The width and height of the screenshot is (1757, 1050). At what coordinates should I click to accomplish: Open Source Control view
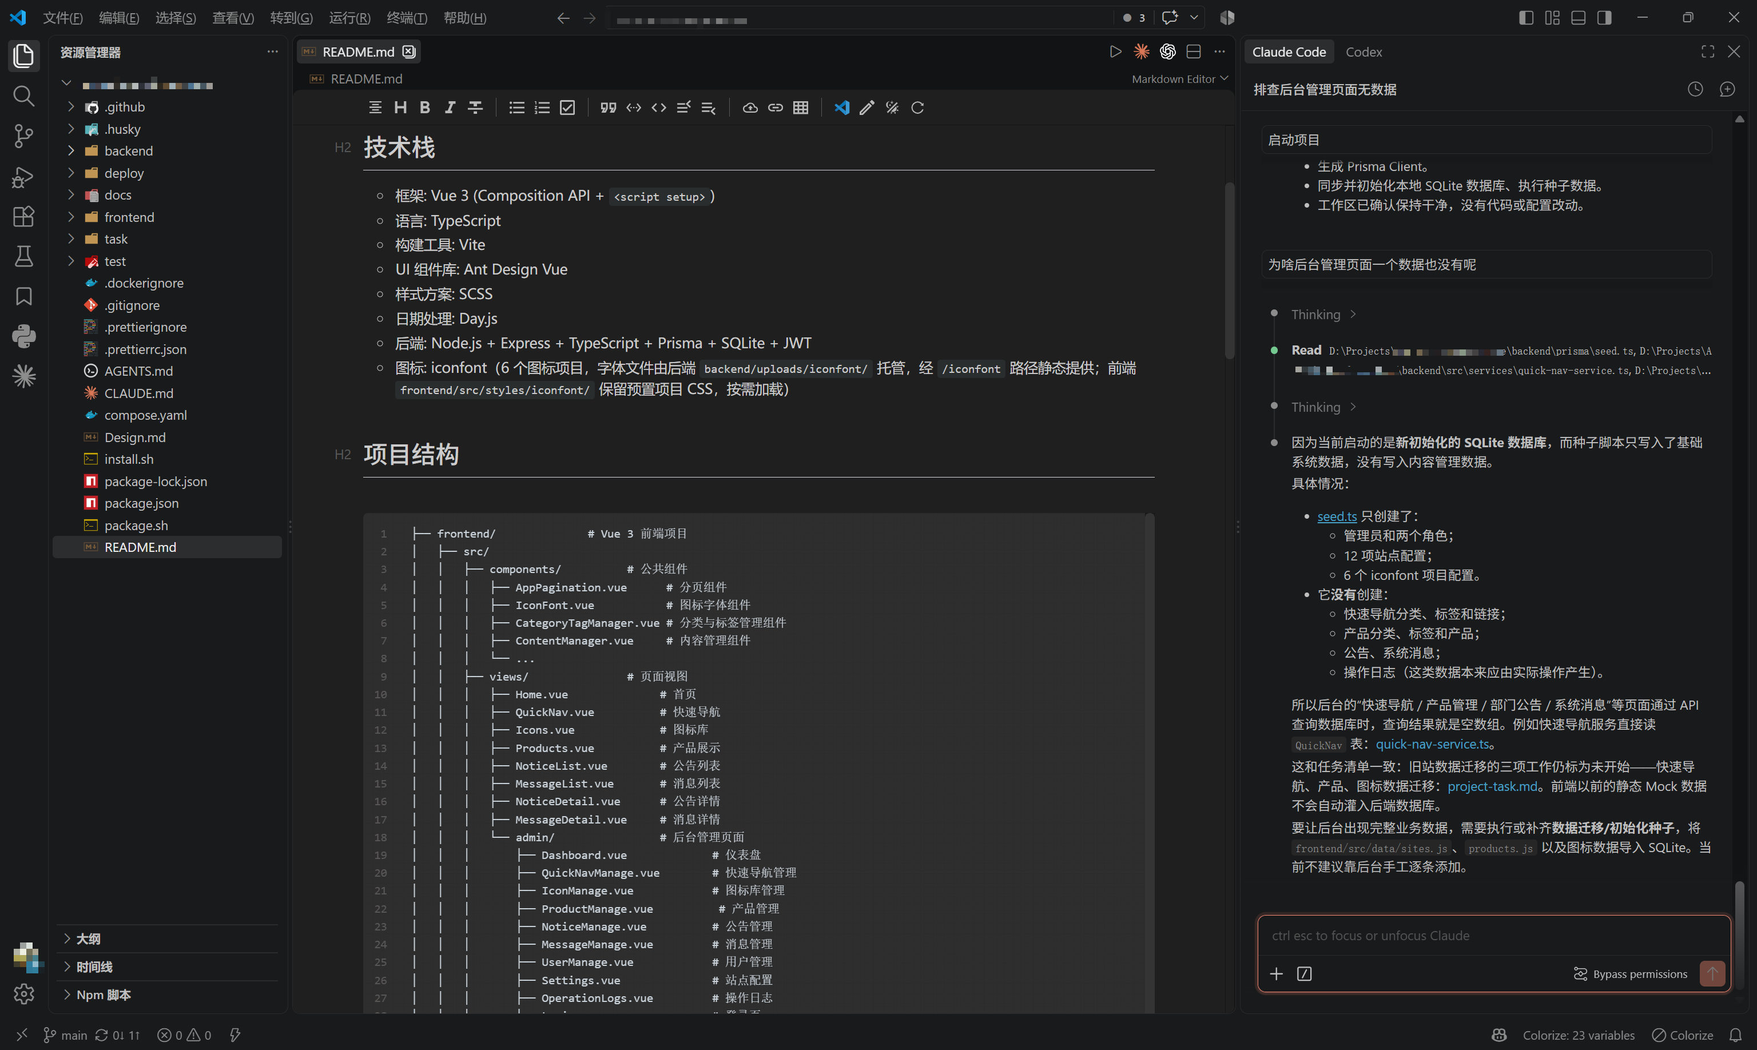click(23, 136)
